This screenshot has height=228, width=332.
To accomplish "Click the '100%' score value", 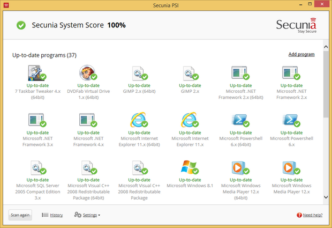I will click(116, 25).
